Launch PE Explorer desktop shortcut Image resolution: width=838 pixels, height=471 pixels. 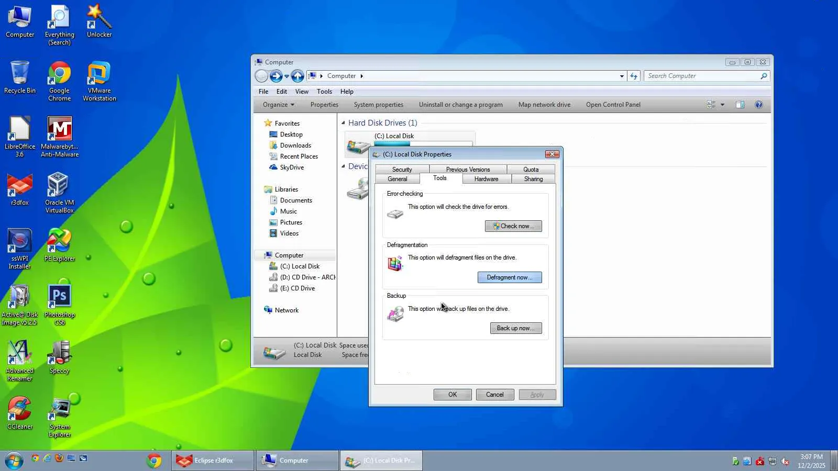click(59, 245)
